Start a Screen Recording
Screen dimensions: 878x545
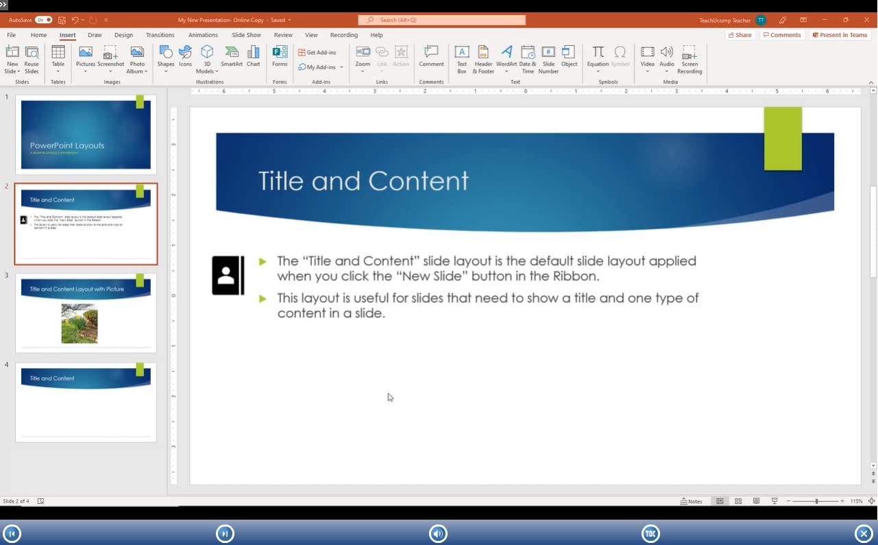click(689, 59)
